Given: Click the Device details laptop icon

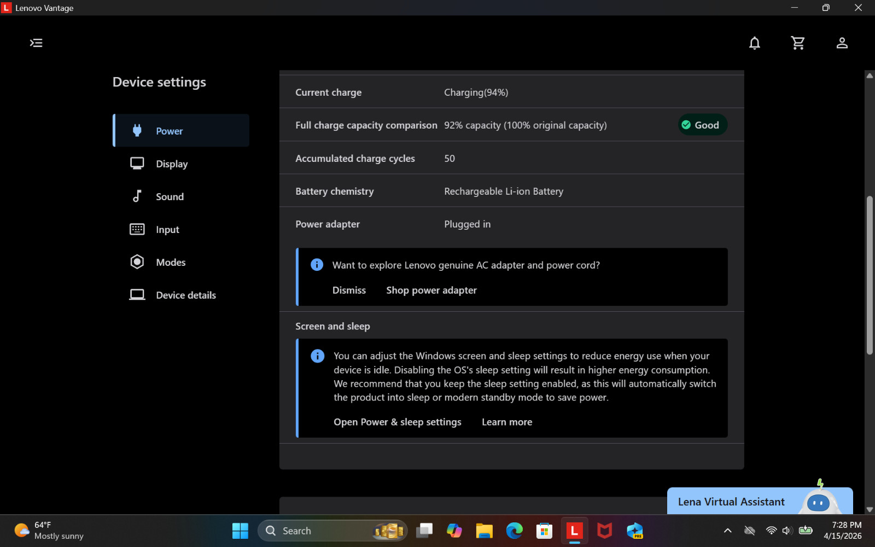Looking at the screenshot, I should 137,294.
